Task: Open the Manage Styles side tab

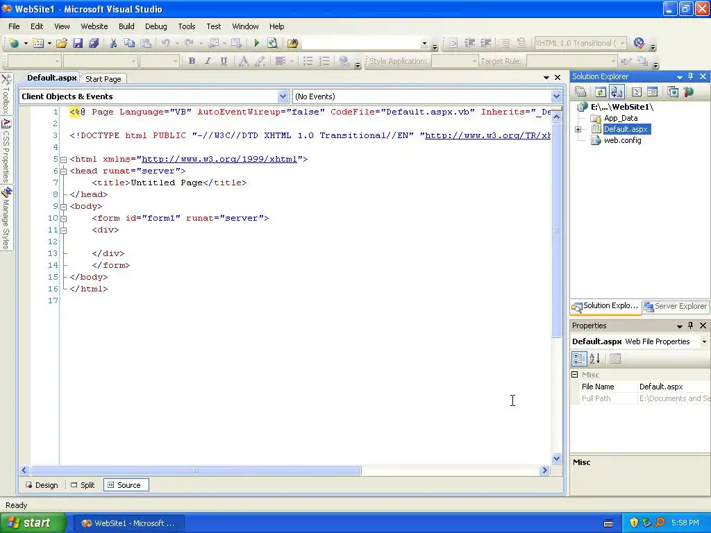Action: click(6, 218)
